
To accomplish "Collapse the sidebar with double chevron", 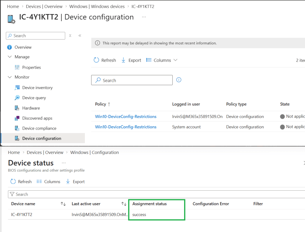I will click(80, 36).
